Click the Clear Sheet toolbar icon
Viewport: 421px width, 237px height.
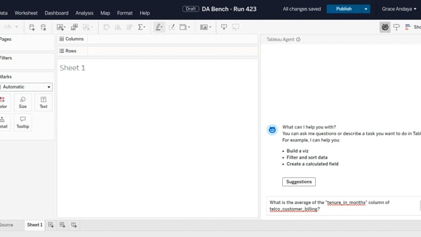tap(87, 27)
